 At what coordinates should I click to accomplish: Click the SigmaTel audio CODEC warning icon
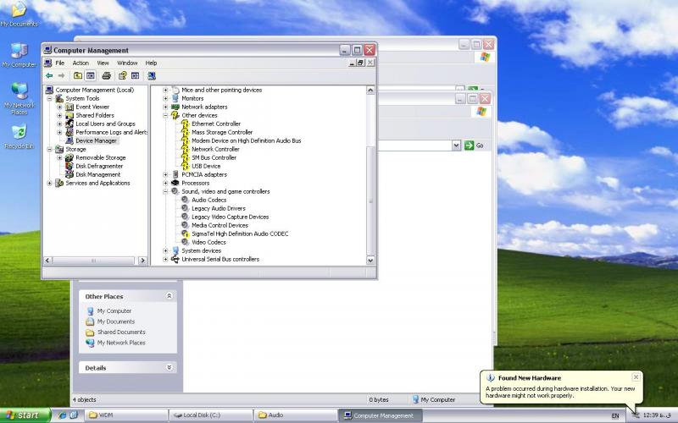(185, 234)
